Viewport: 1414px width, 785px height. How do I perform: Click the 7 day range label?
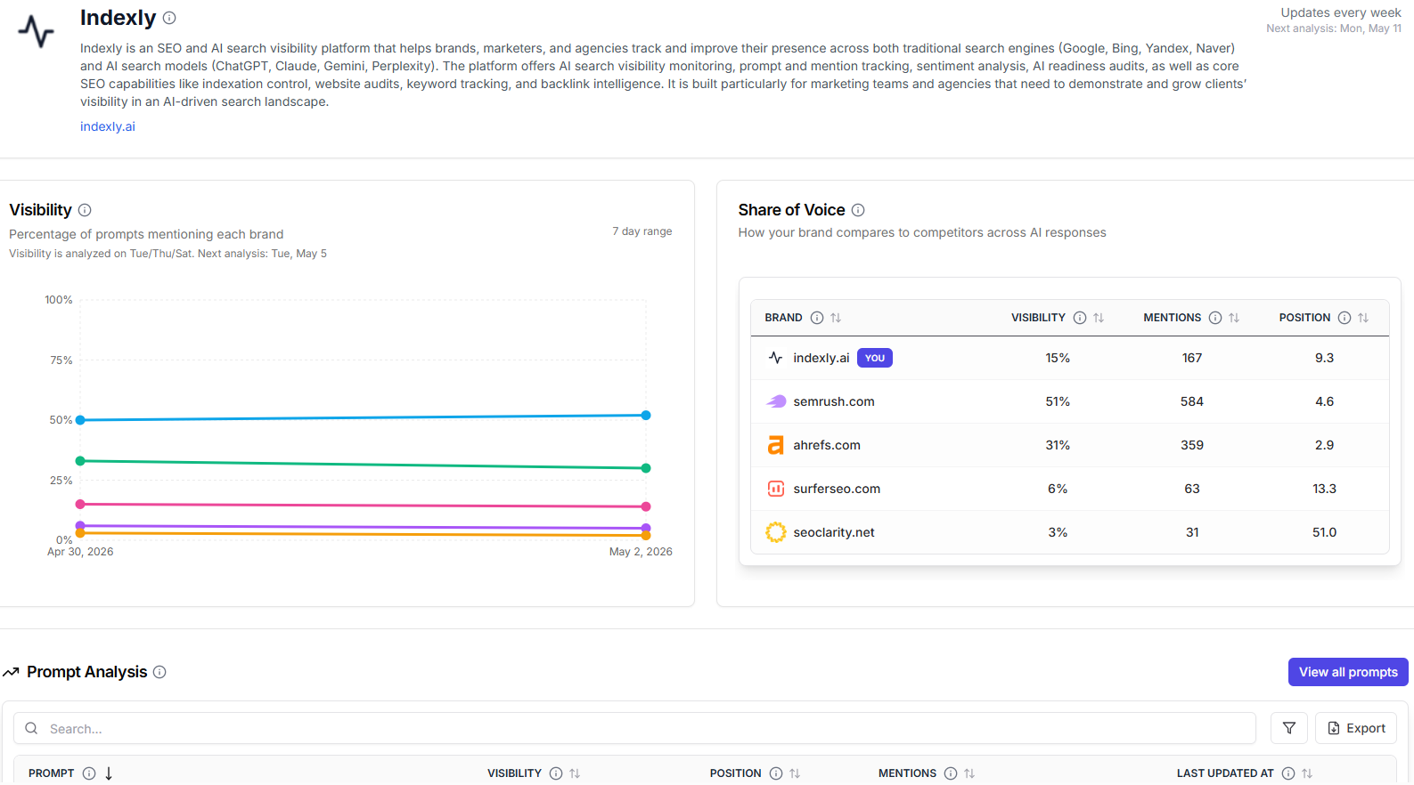[642, 231]
